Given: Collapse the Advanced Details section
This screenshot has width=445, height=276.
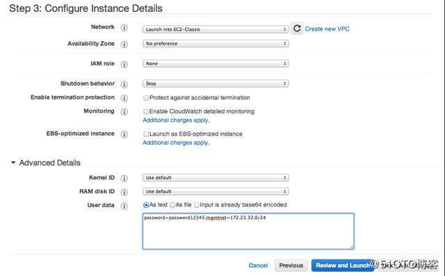Looking at the screenshot, I should 13,163.
